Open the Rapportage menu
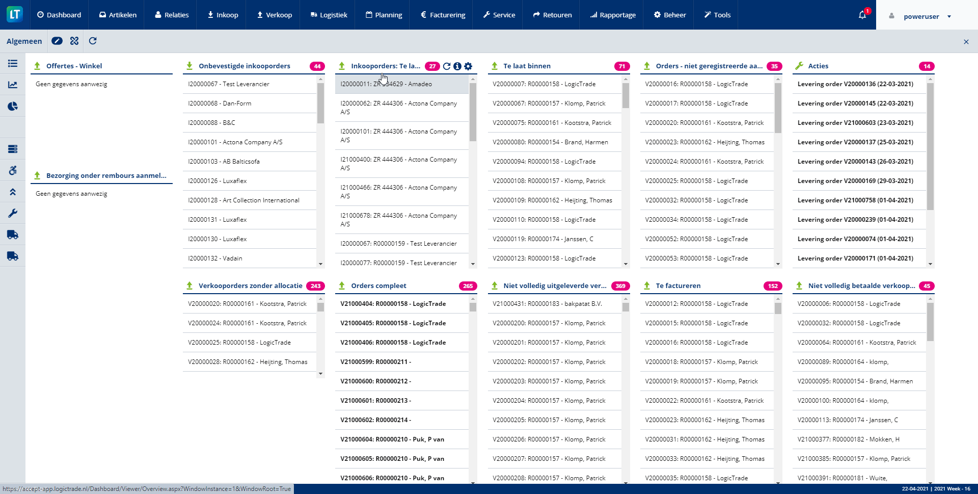 pyautogui.click(x=613, y=15)
